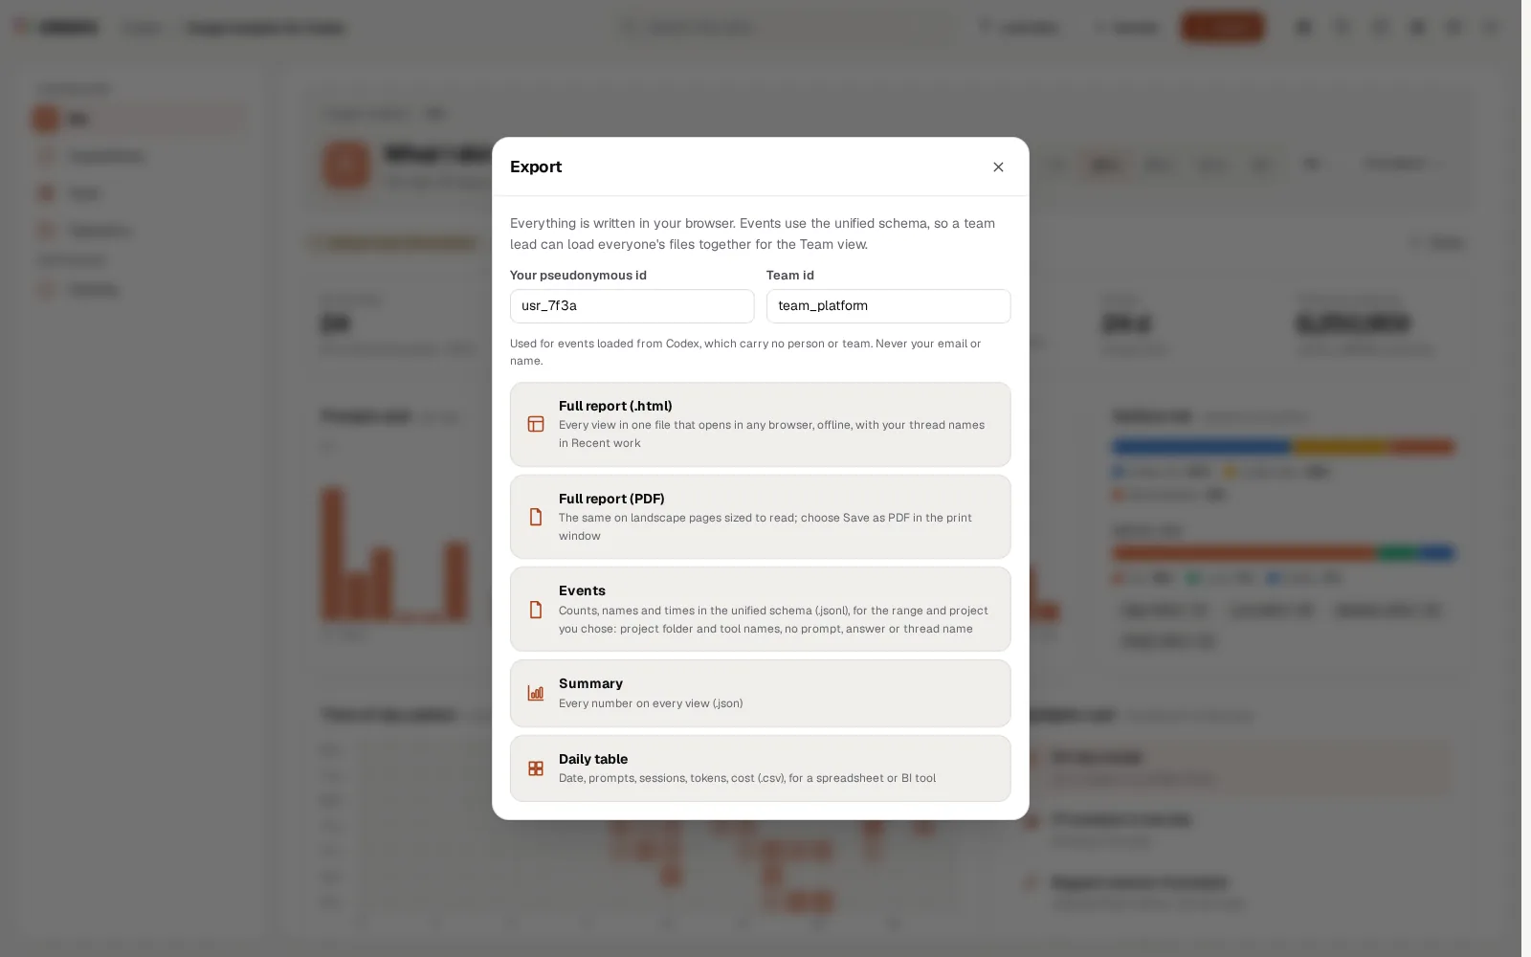Screen dimensions: 1531x957
Task: Focus the Your pseudonymous id field
Action: pos(632,306)
